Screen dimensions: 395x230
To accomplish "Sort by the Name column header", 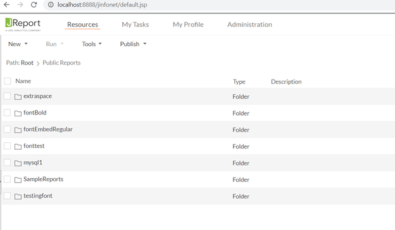I will click(x=23, y=81).
